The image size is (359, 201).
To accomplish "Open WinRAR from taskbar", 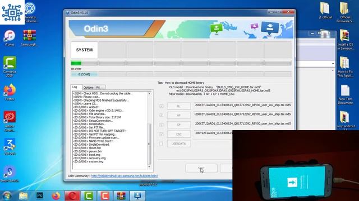I will click(121, 196).
